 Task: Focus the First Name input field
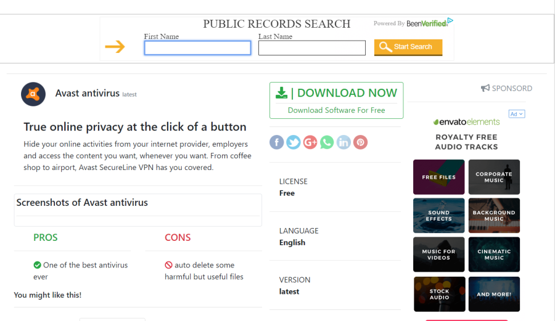click(x=197, y=47)
